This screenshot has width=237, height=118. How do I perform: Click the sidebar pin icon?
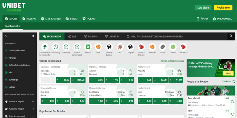pyautogui.click(x=33, y=36)
